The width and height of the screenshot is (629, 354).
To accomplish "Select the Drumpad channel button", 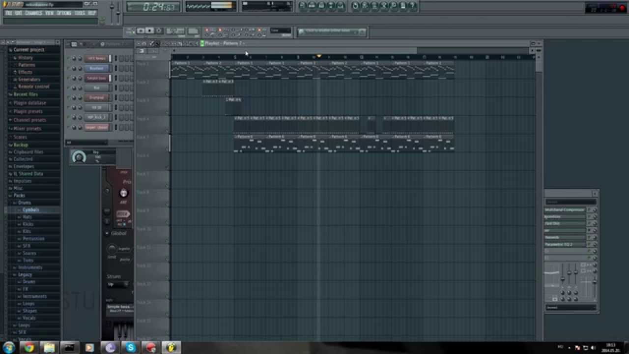I will tap(97, 98).
